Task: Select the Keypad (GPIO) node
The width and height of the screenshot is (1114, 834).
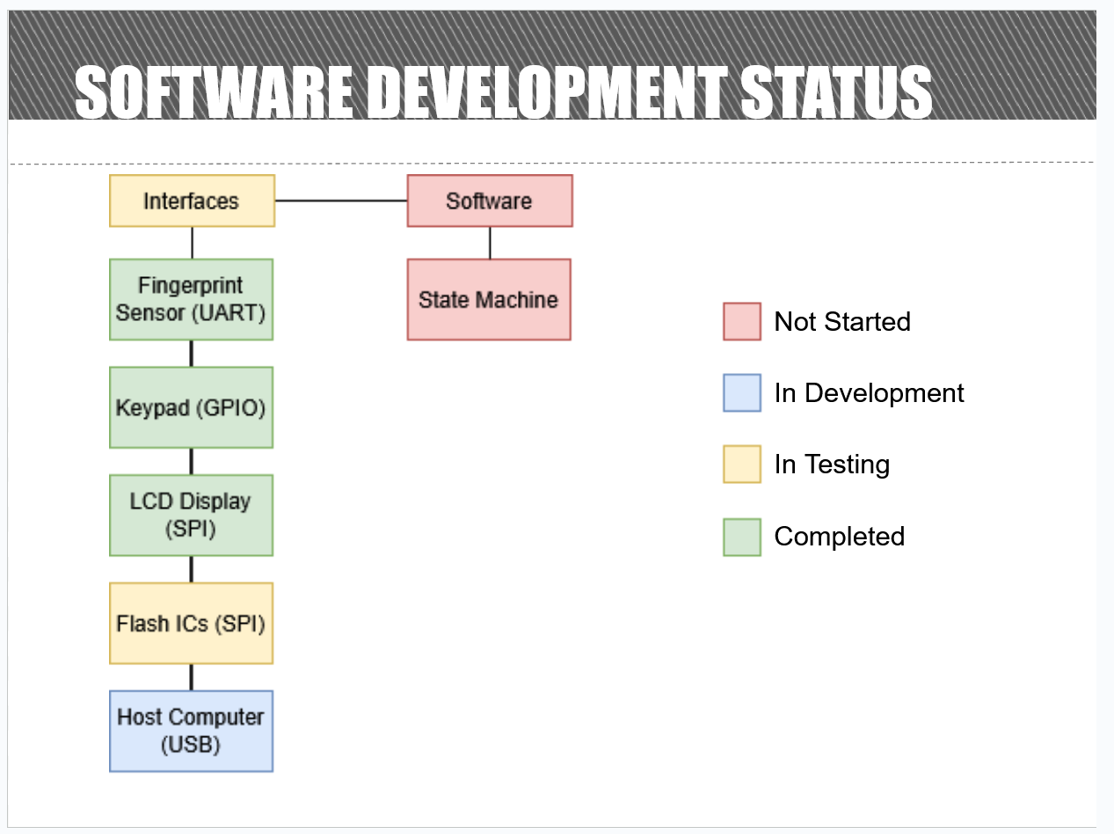Action: 191,407
